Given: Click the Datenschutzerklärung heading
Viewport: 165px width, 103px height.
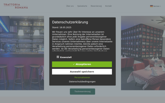Looking at the screenshot, I should [x=70, y=22].
